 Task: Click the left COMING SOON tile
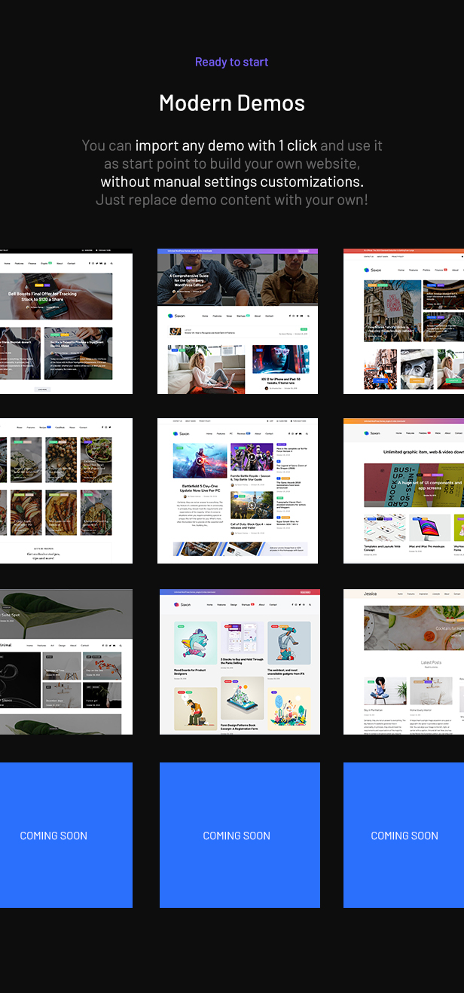coord(66,835)
